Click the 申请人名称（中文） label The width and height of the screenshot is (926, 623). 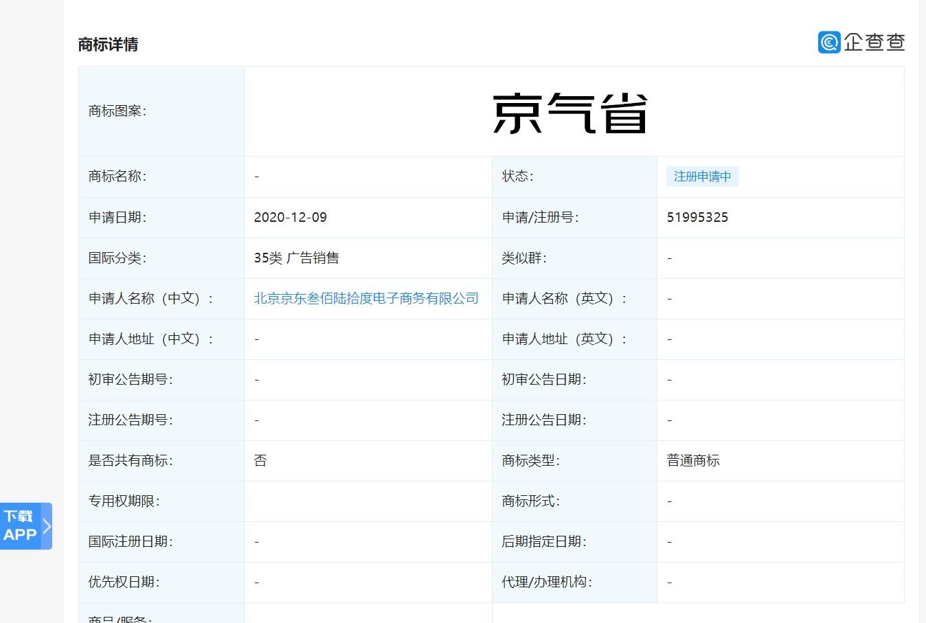pos(151,299)
